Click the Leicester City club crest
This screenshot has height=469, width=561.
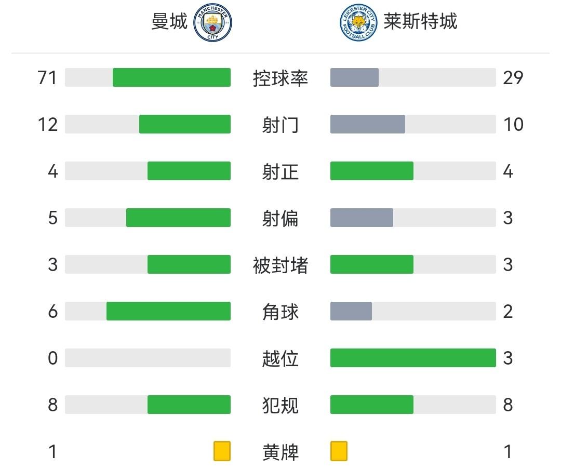pos(359,22)
